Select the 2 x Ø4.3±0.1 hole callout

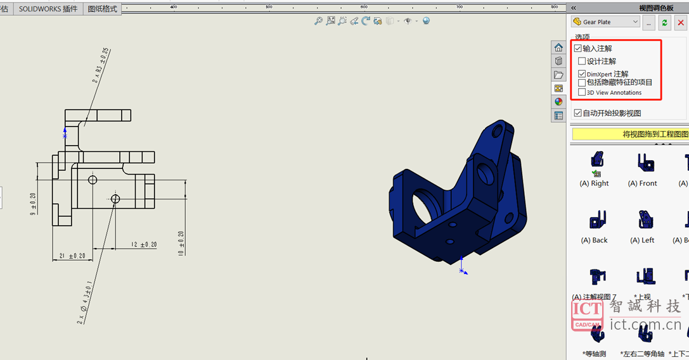85,302
